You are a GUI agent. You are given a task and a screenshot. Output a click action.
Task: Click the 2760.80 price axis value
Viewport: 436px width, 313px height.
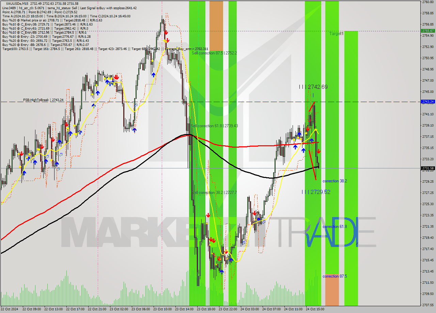tap(428, 2)
